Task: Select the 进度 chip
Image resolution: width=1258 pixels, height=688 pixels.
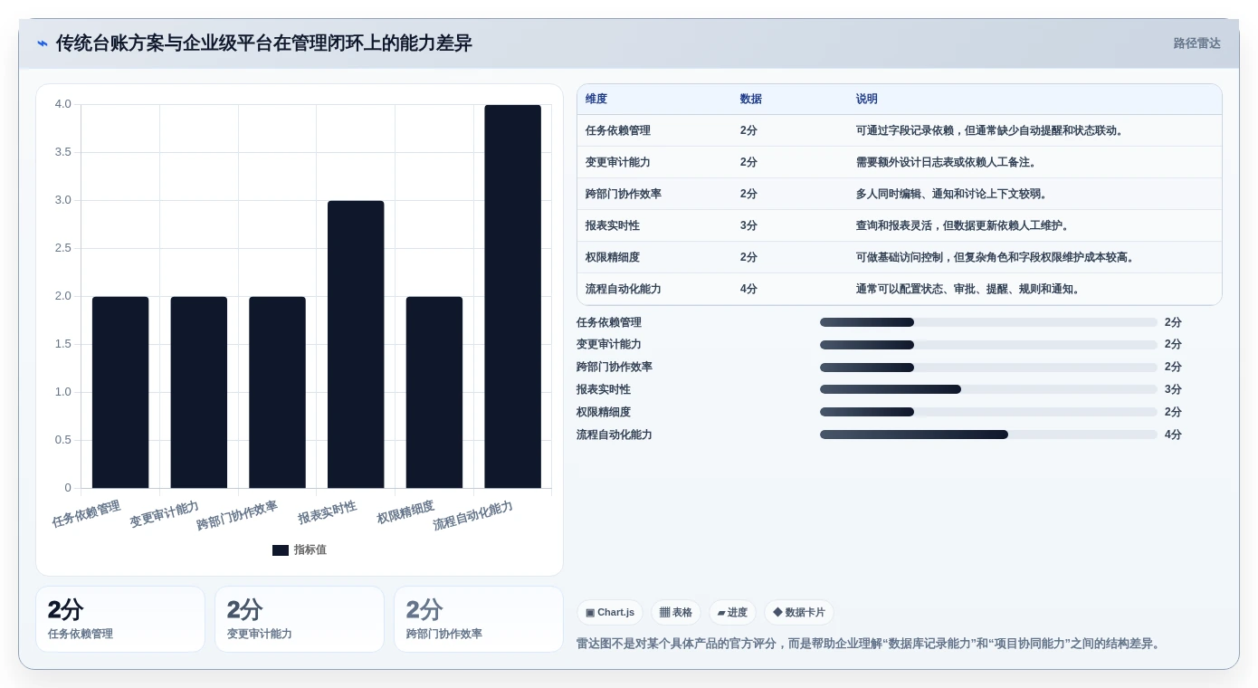Action: [x=732, y=613]
